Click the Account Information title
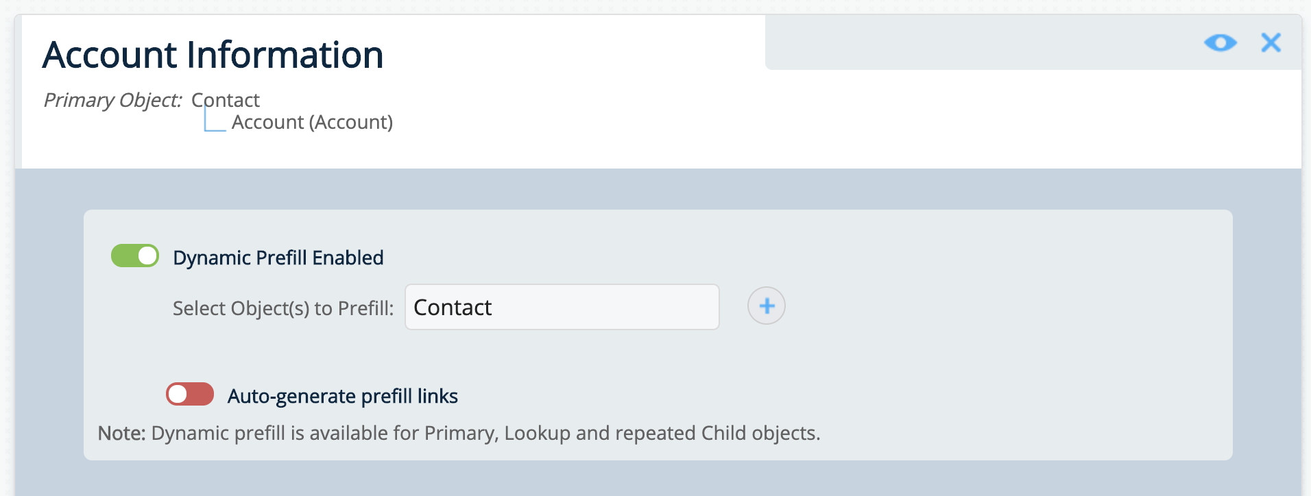Screen dimensions: 1311x496 click(213, 55)
